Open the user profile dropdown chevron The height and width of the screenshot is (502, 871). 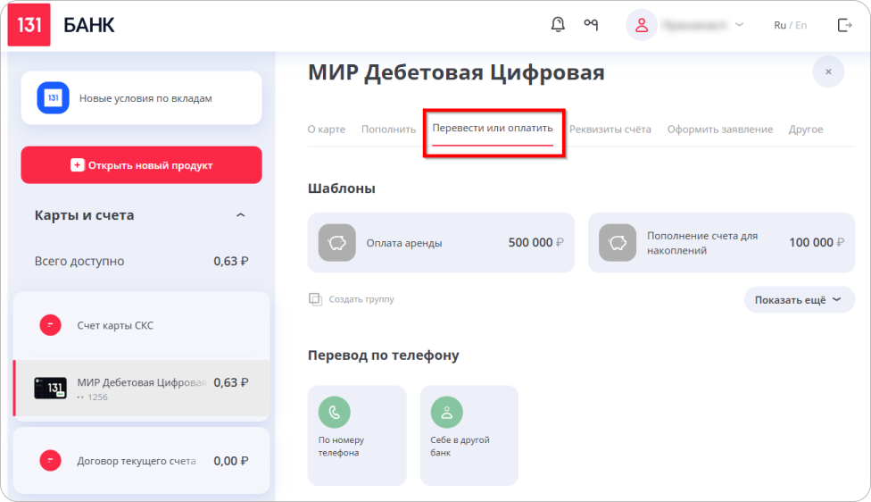pos(739,25)
